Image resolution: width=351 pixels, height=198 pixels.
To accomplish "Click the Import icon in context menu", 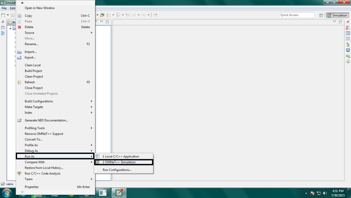I will click(20, 52).
